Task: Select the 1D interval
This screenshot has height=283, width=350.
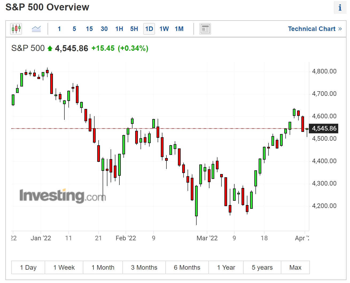Action: (x=149, y=29)
